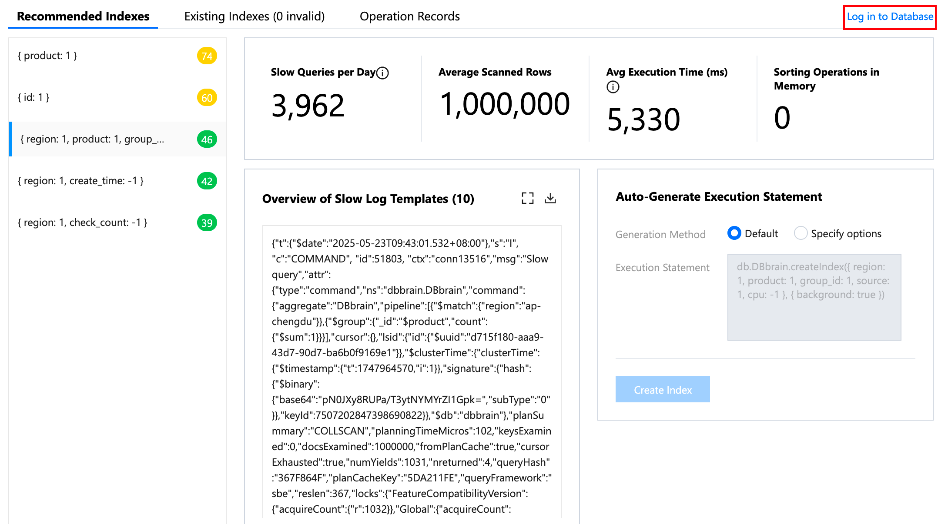Select the Default generation method
Screen dimensions: 938x524
click(734, 233)
